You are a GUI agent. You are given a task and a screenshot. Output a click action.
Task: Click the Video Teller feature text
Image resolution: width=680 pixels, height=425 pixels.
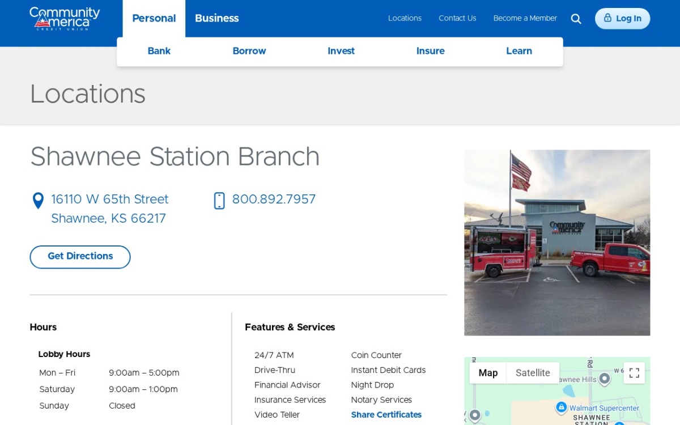point(277,415)
